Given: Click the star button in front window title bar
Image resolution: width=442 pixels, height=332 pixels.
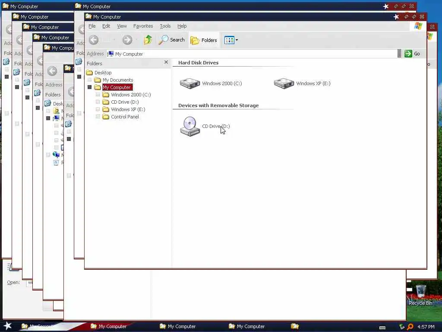Looking at the screenshot, I should [396, 17].
